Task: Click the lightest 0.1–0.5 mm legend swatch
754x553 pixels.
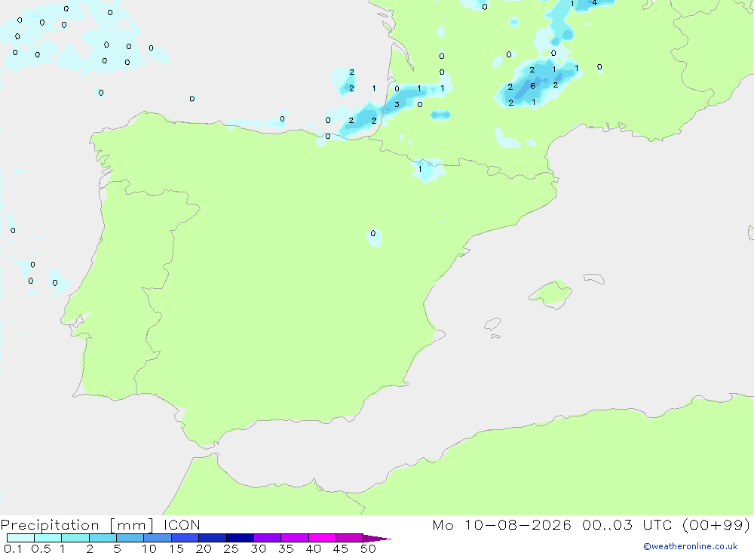Action: [x=20, y=538]
